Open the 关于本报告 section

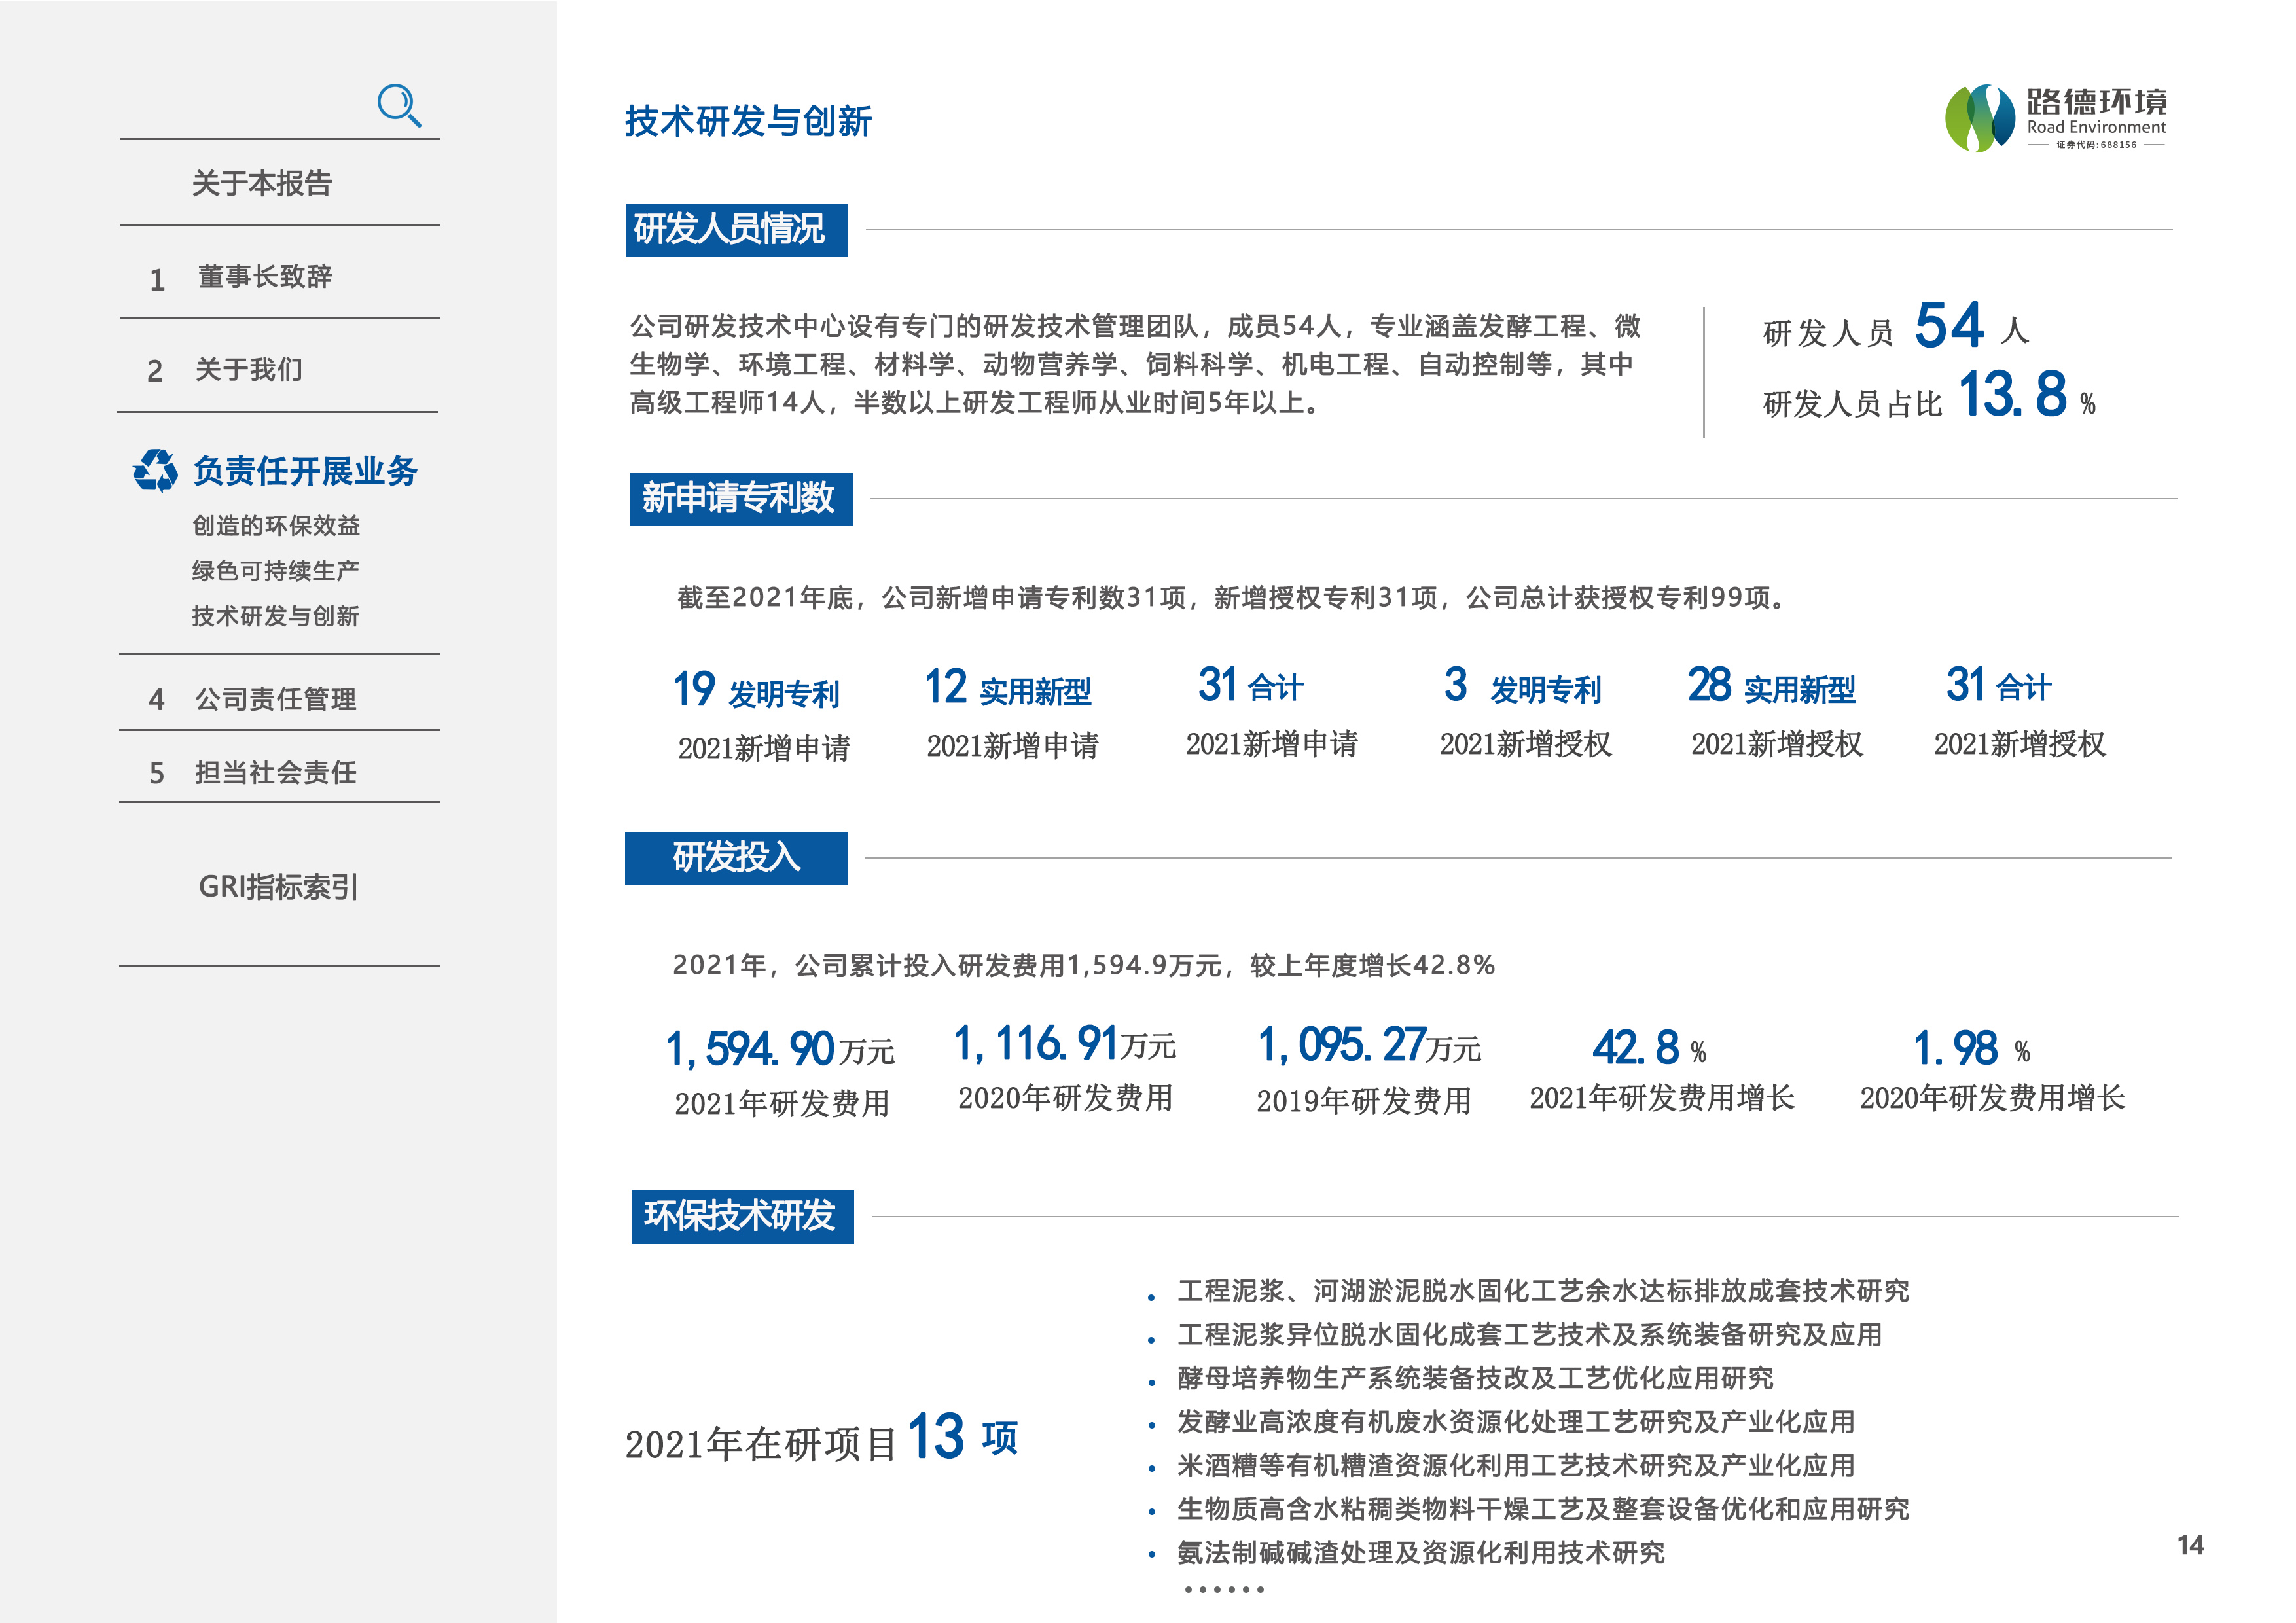click(x=261, y=183)
